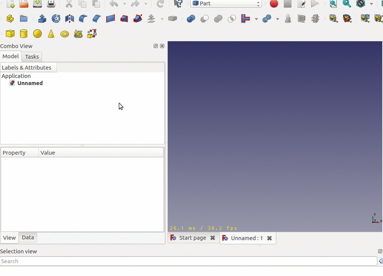Choose the Mirror tool icon
383x276 pixels.
point(70,19)
